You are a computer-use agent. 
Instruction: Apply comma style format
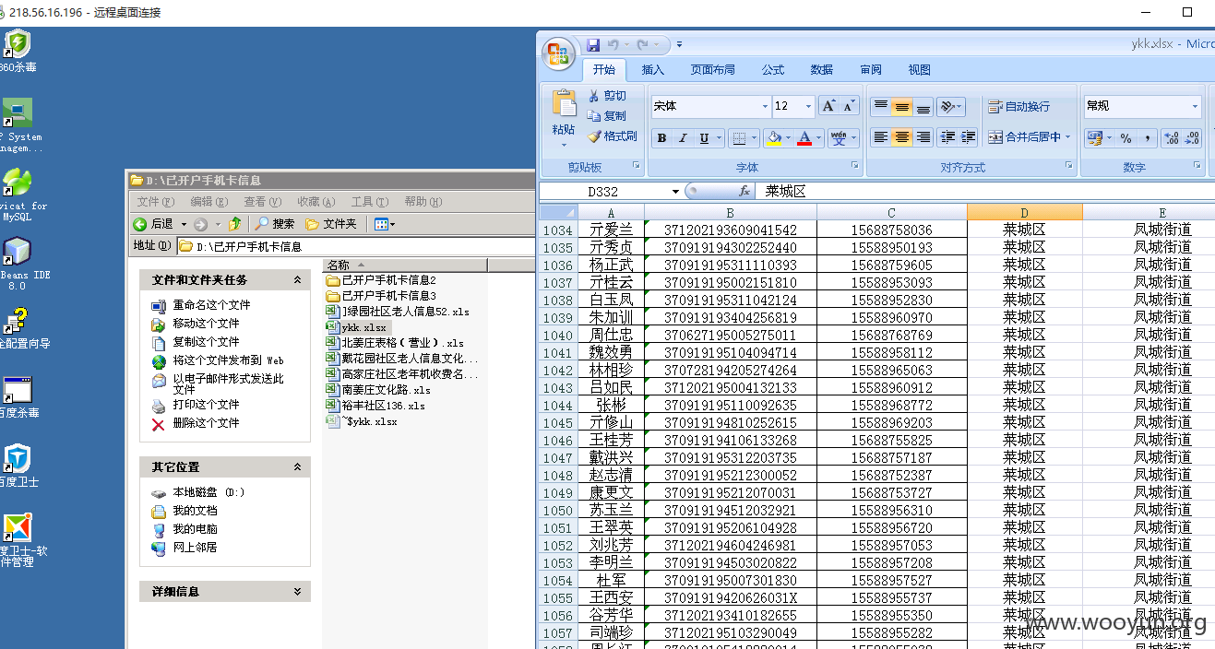(x=1148, y=138)
